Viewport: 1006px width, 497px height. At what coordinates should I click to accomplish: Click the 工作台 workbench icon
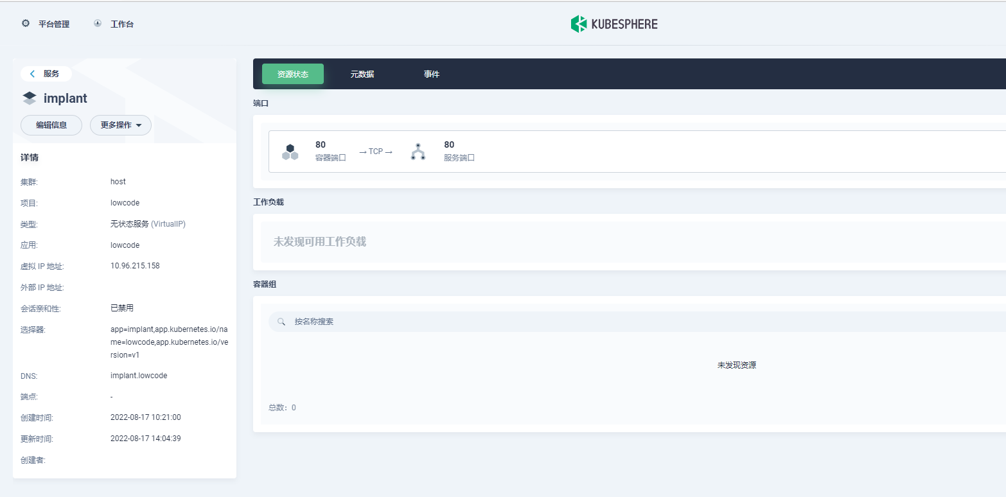click(x=96, y=23)
